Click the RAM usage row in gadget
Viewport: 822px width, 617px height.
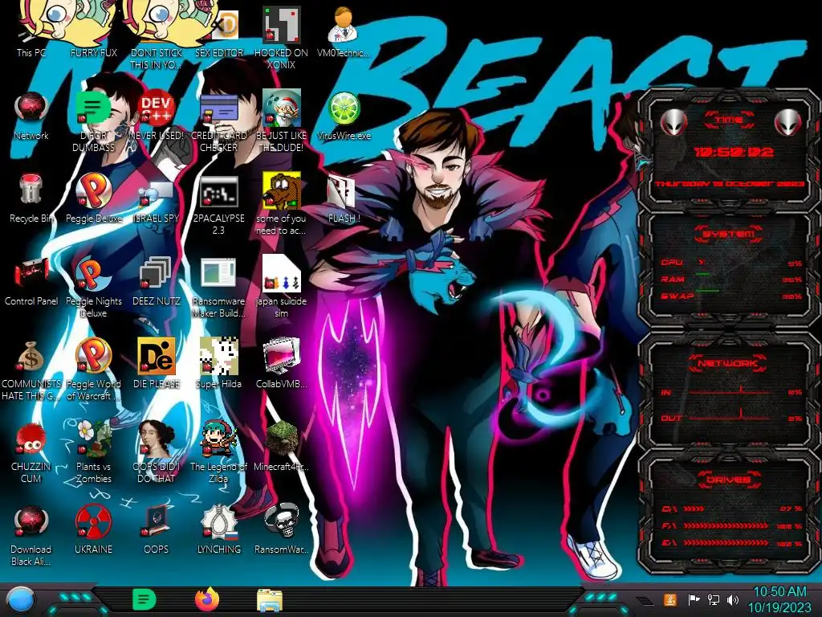click(x=731, y=279)
